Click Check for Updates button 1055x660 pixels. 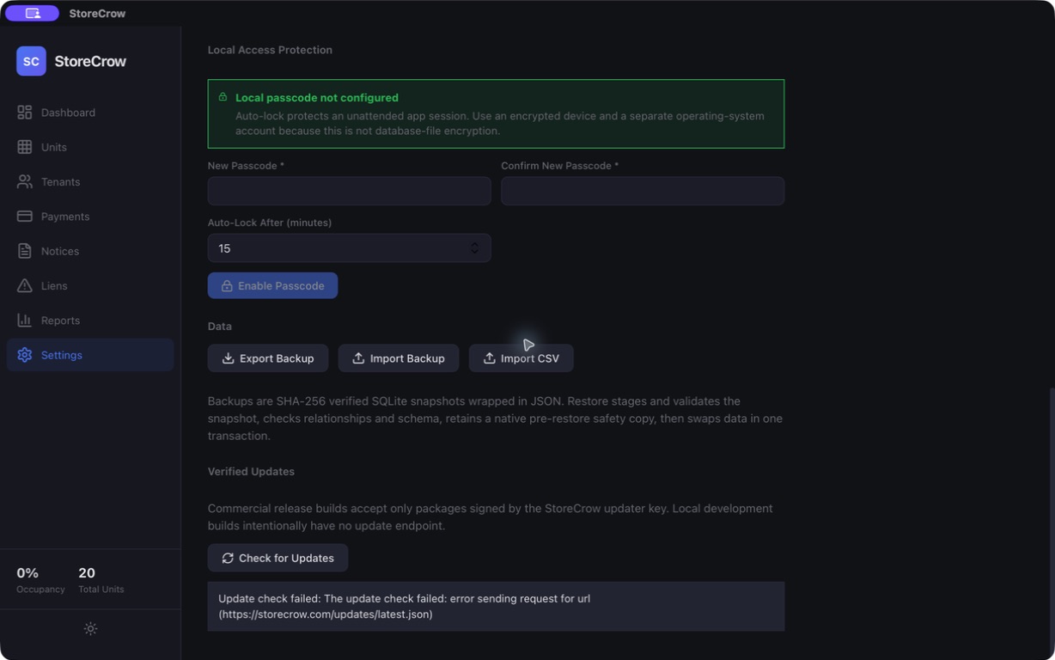(x=277, y=558)
